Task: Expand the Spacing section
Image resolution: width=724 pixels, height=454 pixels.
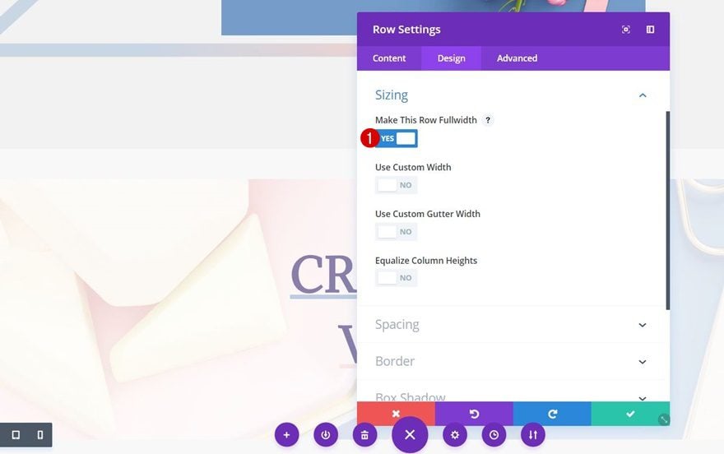Action: point(513,325)
